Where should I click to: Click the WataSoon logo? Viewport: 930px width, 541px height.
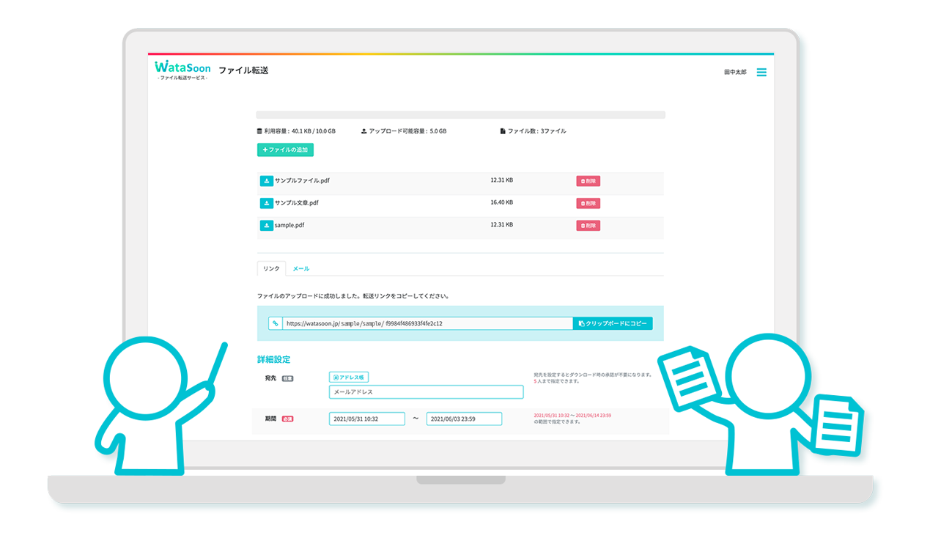coord(182,70)
